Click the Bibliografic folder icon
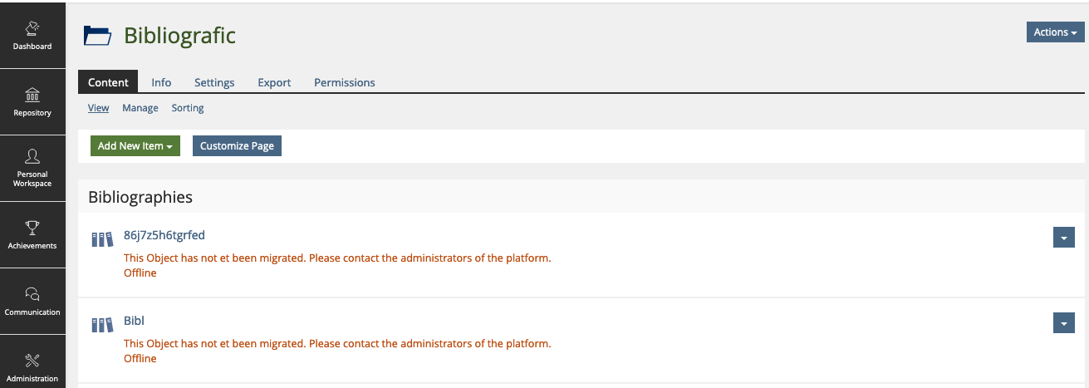Screen dimensions: 1089x388 pos(98,36)
